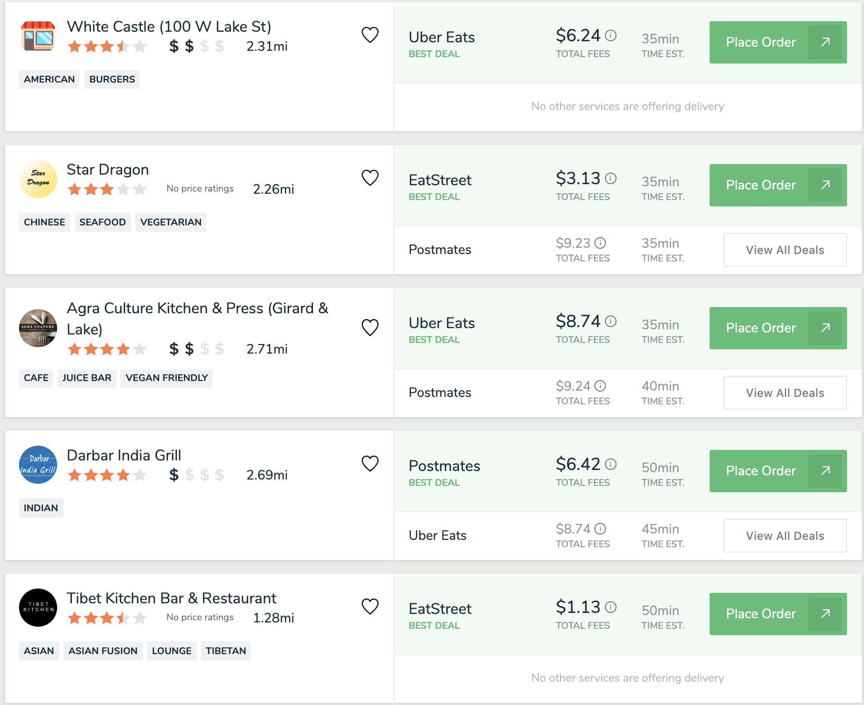Screen dimensions: 864x705
Task: Select the TIBETAN cuisine tag
Action: click(226, 651)
